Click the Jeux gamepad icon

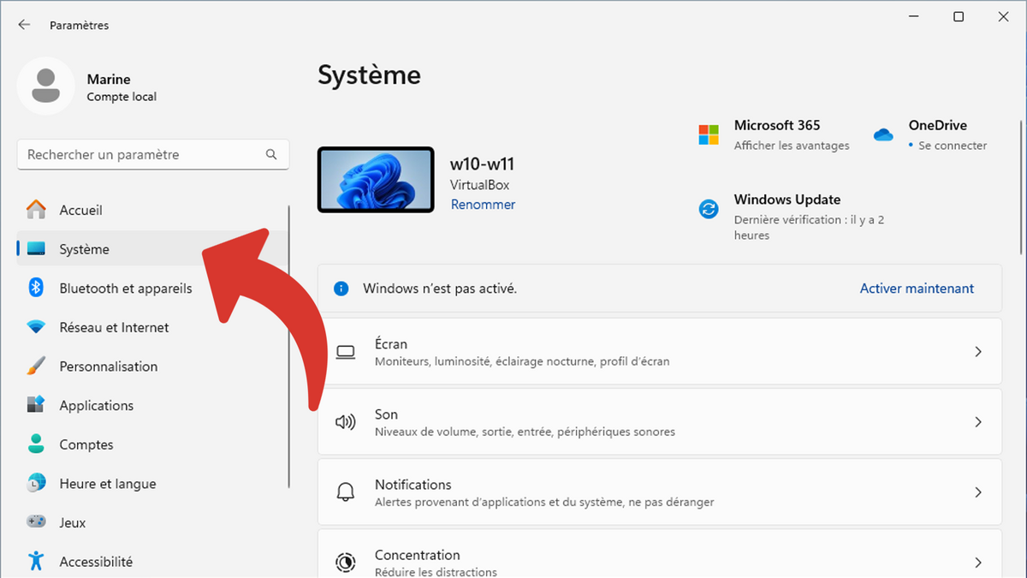click(x=36, y=522)
